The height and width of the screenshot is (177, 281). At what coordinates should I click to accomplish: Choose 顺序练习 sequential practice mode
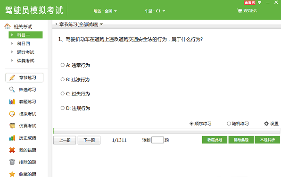[x=191, y=124]
